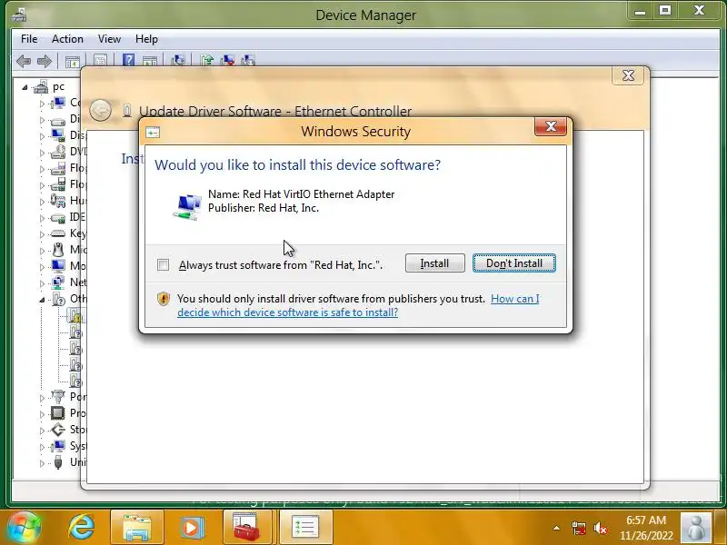The height and width of the screenshot is (545, 727).
Task: Expand the System devices category
Action: click(x=42, y=447)
